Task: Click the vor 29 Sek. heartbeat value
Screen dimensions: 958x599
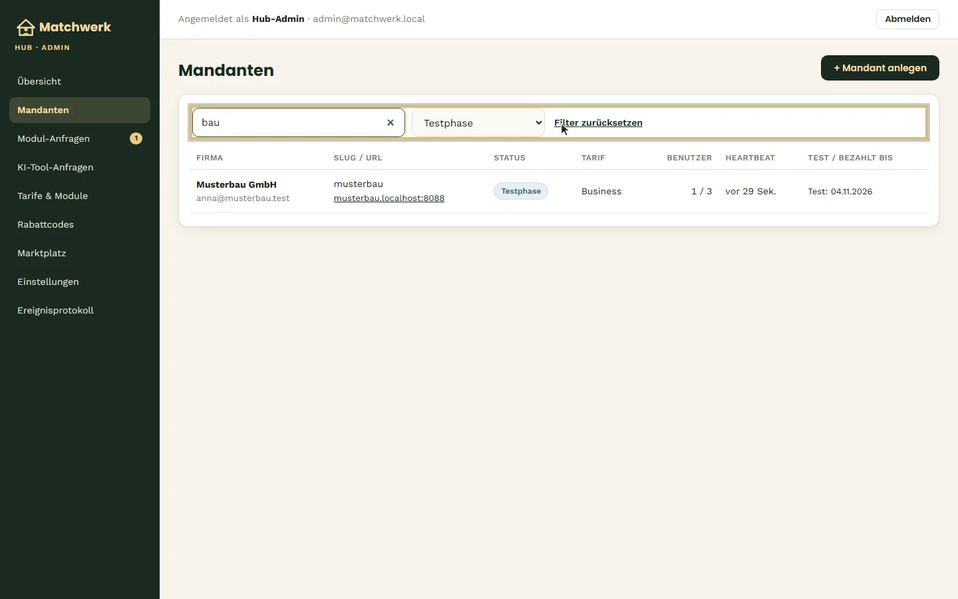Action: (x=750, y=191)
